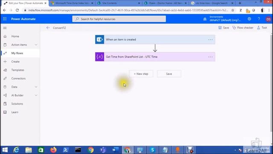
Task: Open Flow checker
Action: [x=243, y=27]
